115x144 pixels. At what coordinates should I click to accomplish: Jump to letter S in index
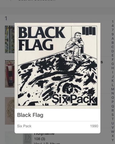[x=113, y=115]
